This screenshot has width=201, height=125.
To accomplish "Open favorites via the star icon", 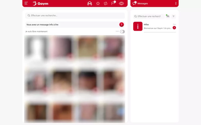I will (98, 3).
